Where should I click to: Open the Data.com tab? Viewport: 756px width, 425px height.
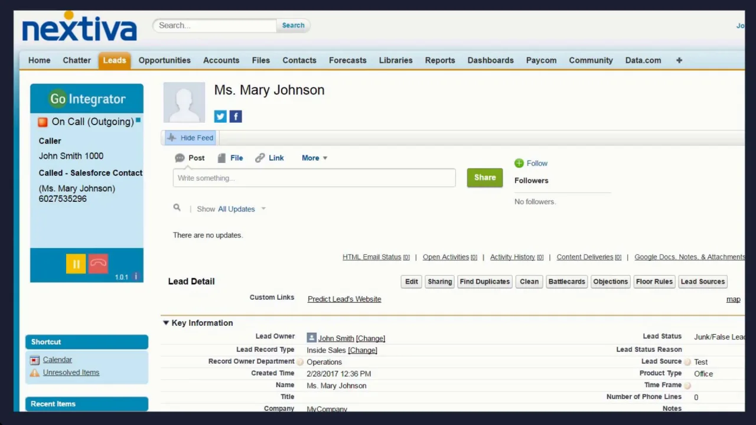click(x=643, y=60)
